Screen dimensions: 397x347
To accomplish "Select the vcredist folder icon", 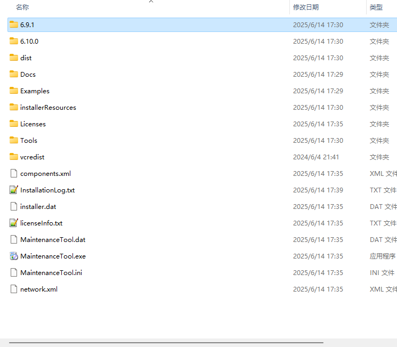I will coord(14,157).
